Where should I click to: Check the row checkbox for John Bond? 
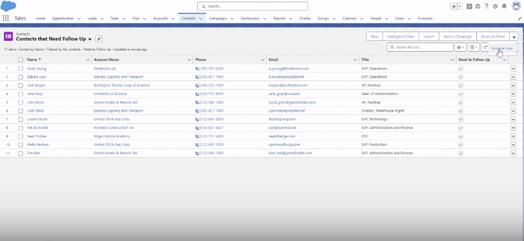click(x=21, y=102)
